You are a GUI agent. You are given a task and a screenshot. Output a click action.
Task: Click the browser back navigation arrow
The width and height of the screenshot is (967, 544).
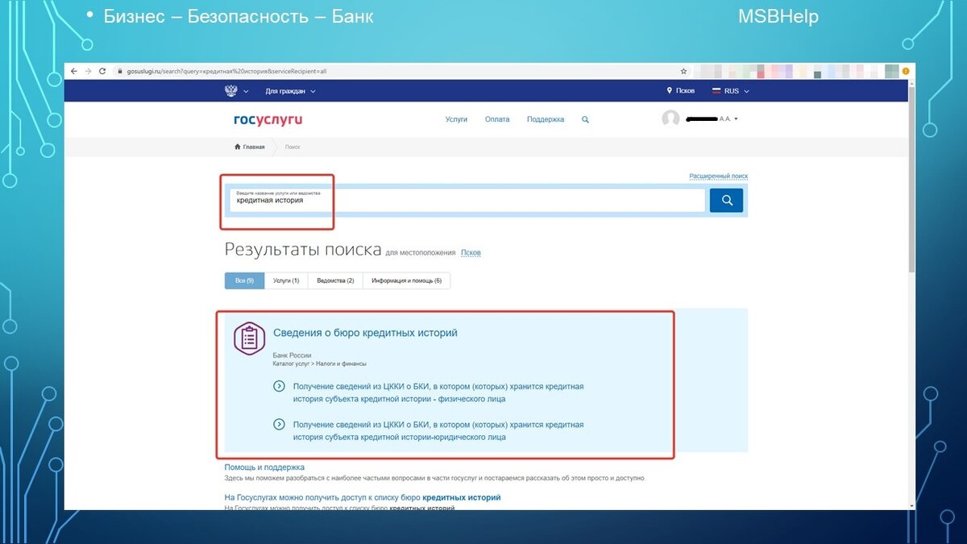tap(73, 70)
